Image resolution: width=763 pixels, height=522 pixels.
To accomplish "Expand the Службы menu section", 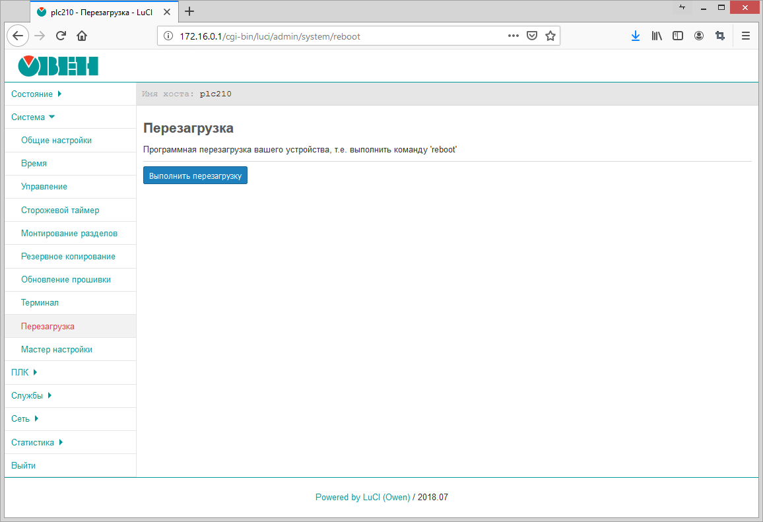I will [x=31, y=396].
